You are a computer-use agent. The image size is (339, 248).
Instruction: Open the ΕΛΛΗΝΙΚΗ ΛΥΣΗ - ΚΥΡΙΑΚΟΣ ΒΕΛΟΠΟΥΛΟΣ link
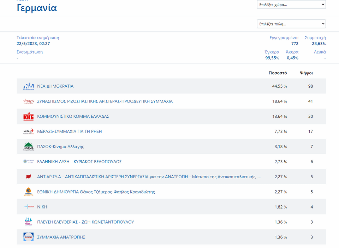tap(79, 162)
